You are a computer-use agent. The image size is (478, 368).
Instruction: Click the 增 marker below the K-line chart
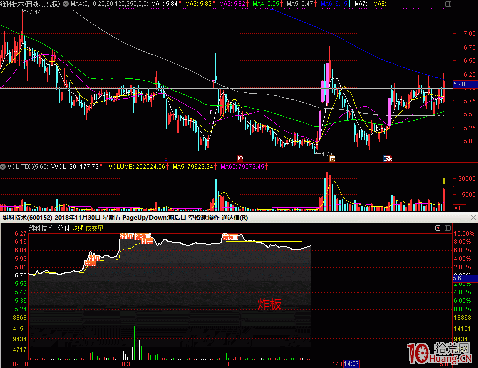click(240, 159)
